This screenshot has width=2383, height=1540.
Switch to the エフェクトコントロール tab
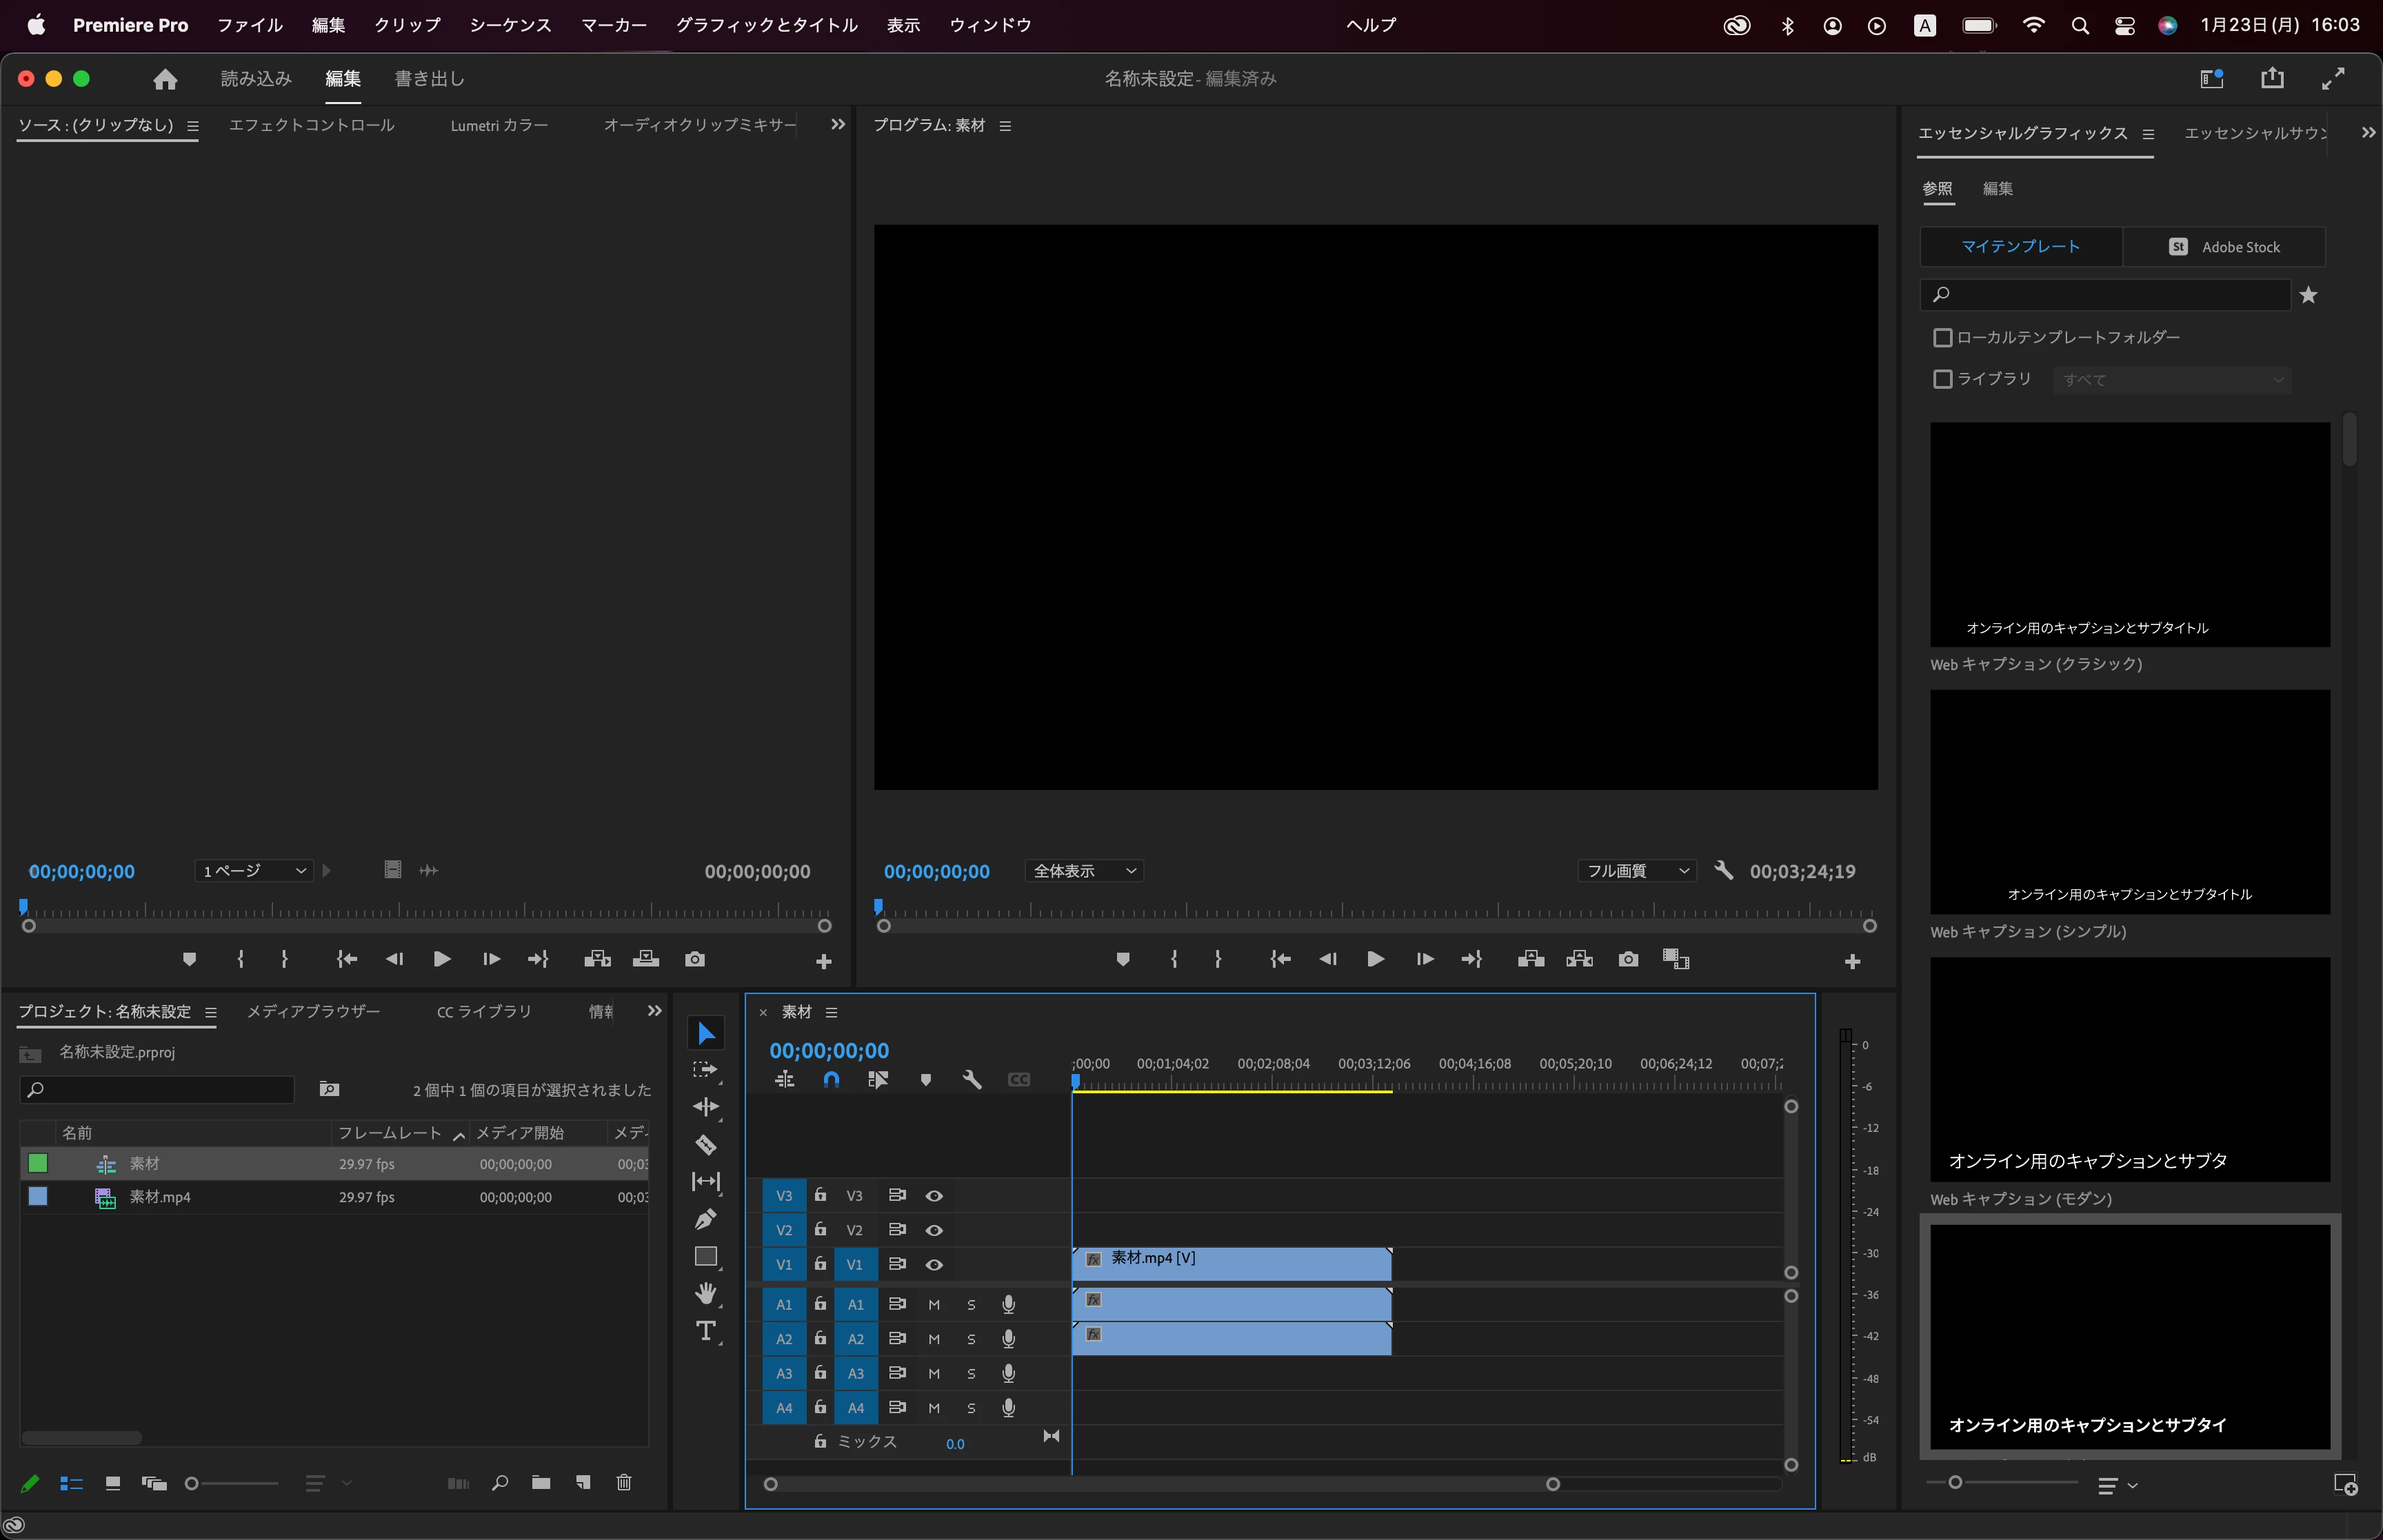point(312,125)
